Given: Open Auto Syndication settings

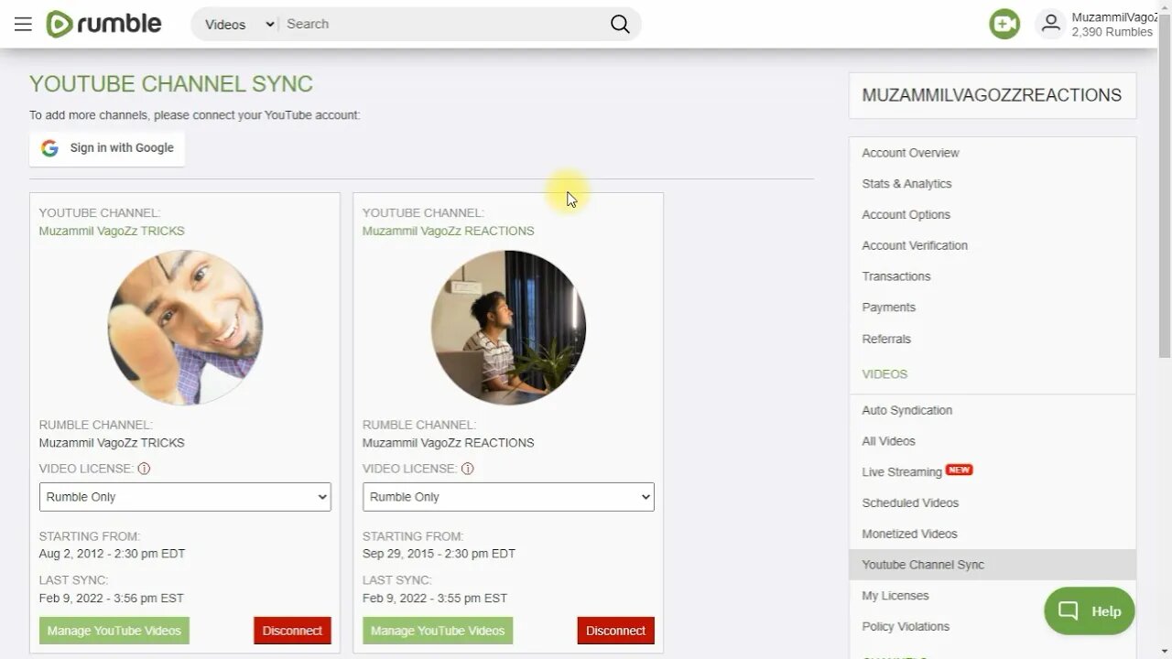Looking at the screenshot, I should click(x=906, y=410).
